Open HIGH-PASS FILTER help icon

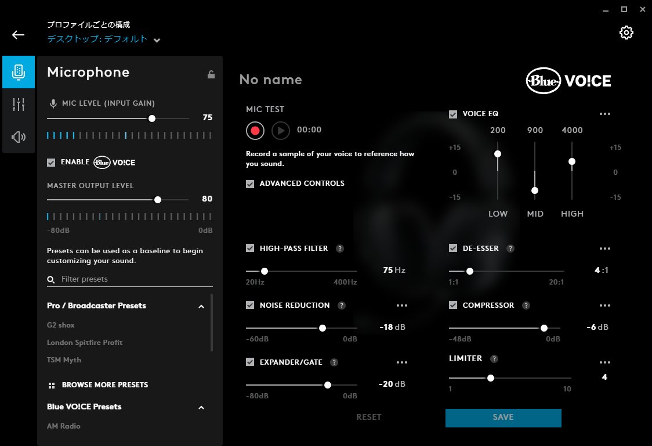coord(340,249)
